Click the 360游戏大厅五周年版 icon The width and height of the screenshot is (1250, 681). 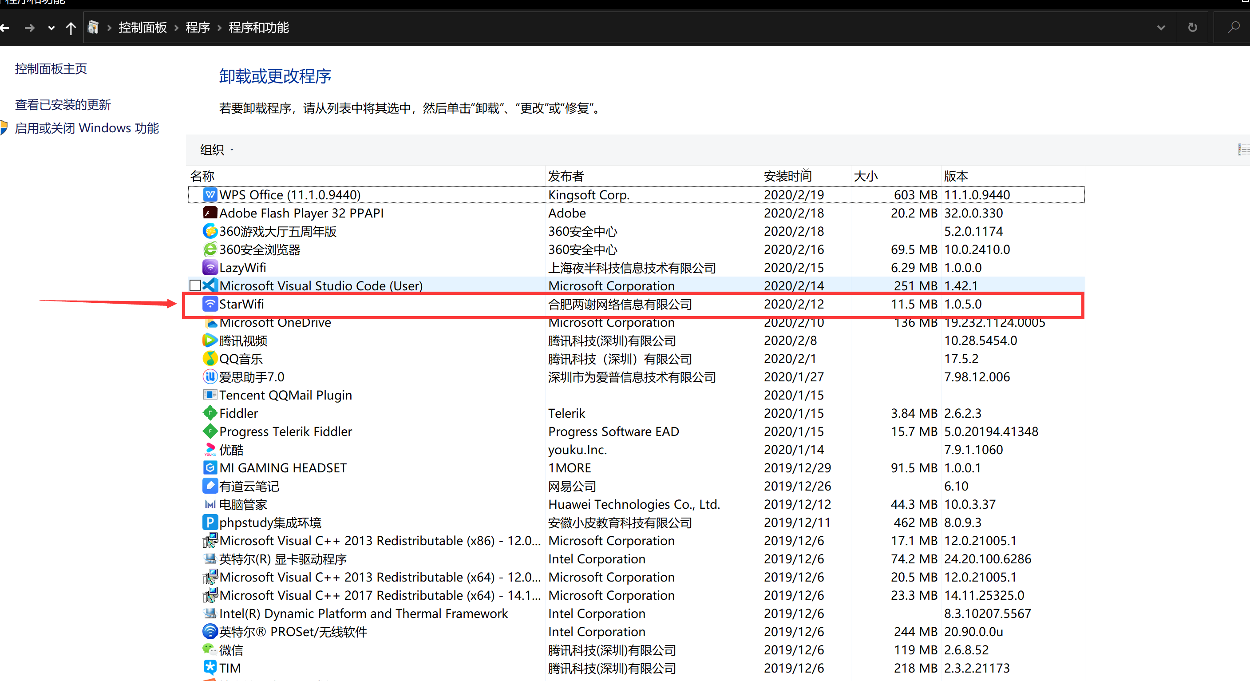click(x=210, y=231)
